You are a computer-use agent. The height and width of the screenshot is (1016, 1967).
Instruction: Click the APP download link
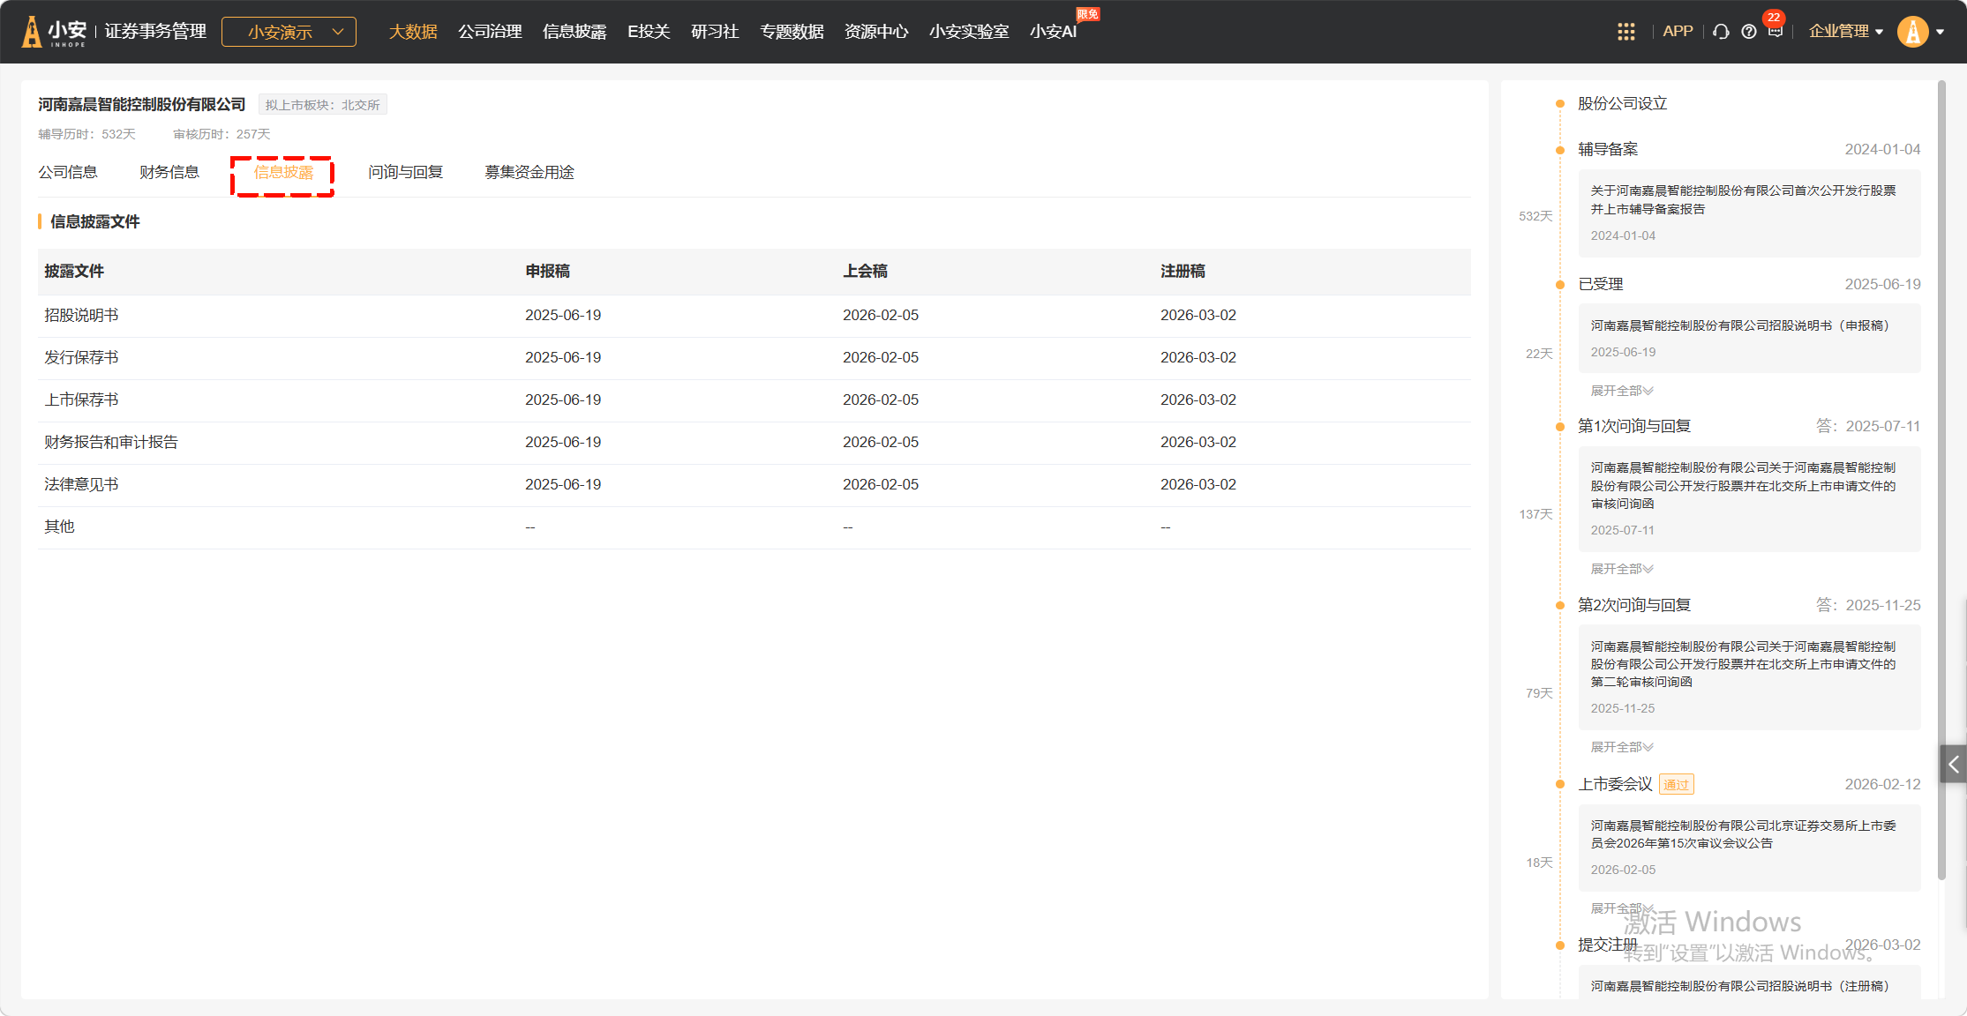pos(1677,32)
